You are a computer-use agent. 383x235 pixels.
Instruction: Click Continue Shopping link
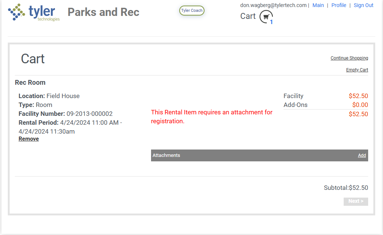(349, 58)
